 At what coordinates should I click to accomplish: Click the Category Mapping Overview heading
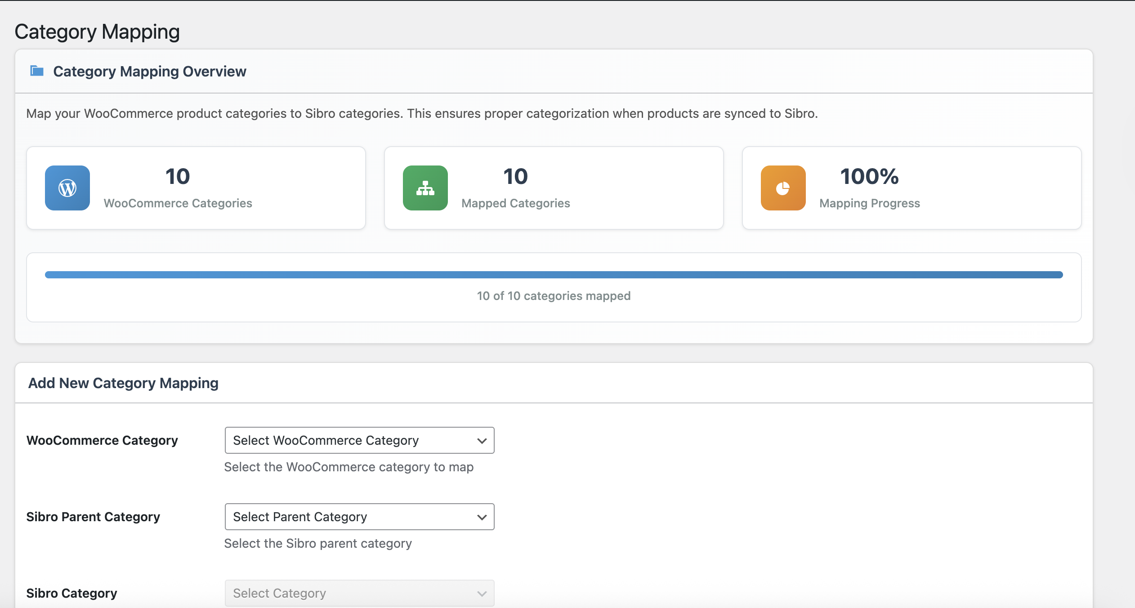point(149,72)
